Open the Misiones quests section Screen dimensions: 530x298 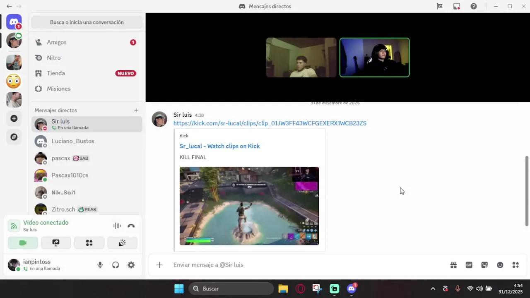coord(87,89)
